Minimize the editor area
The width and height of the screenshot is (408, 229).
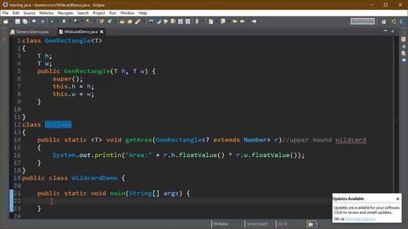pyautogui.click(x=386, y=31)
